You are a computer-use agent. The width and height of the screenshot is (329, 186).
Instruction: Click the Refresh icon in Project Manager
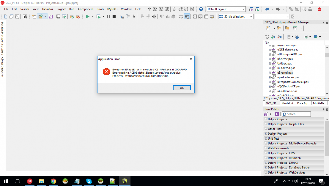[267, 37]
